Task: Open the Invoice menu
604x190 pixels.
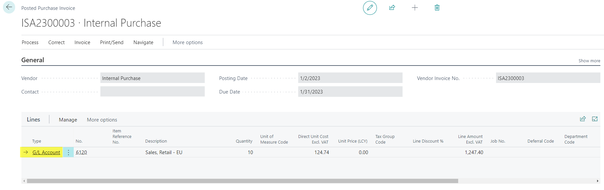Action: tap(82, 42)
